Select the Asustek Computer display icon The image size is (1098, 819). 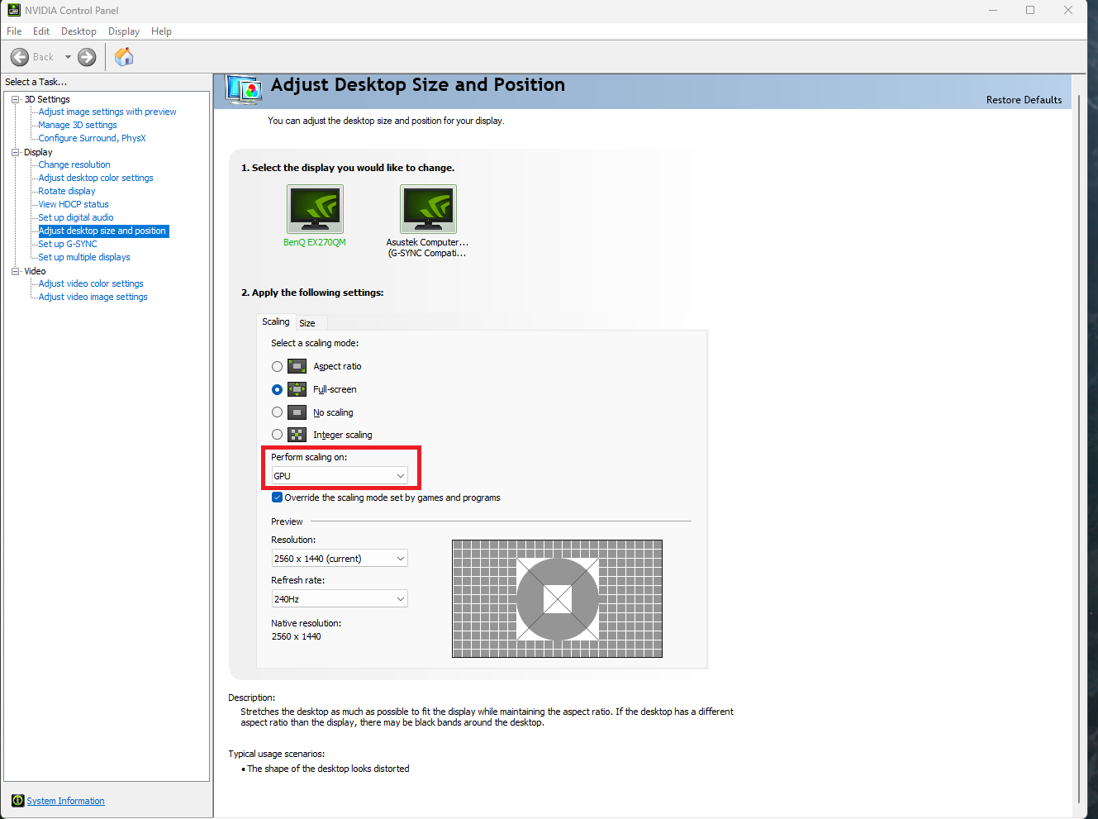pos(428,209)
